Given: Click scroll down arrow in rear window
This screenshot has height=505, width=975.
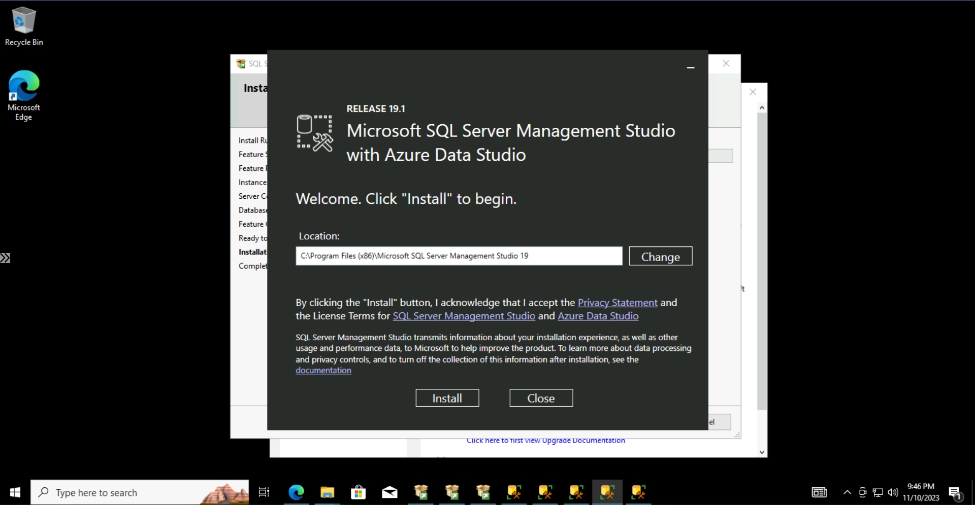Looking at the screenshot, I should point(762,452).
